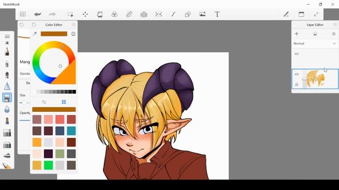Open the Fill bucket tool
The height and width of the screenshot is (190, 339).
[x=100, y=14]
